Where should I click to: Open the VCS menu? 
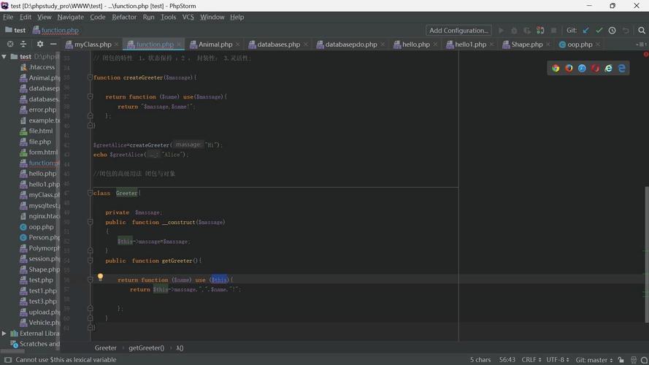(x=188, y=17)
